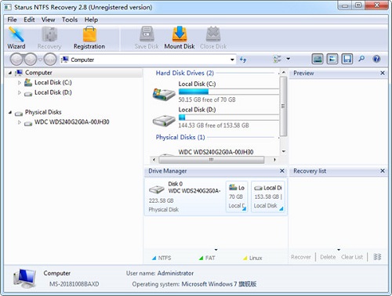Click the Local Disk (D:) usage bar
Screen dimensions: 392x296
(x=229, y=117)
